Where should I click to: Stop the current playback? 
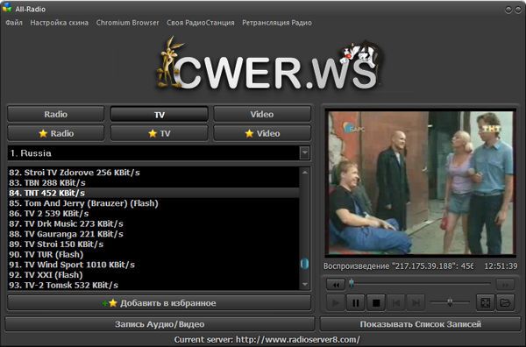[x=376, y=303]
